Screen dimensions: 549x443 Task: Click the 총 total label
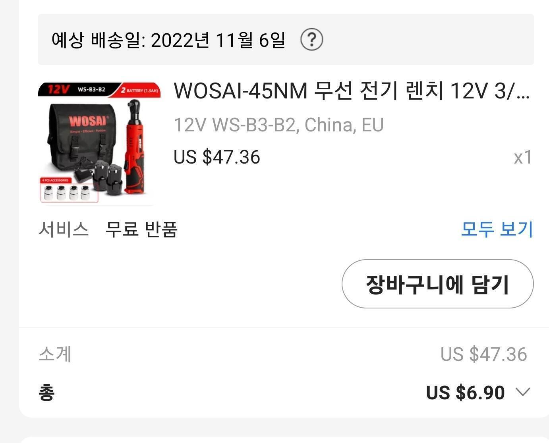(46, 393)
